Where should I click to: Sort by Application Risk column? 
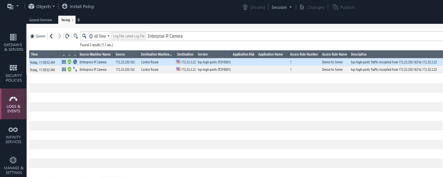(x=244, y=54)
